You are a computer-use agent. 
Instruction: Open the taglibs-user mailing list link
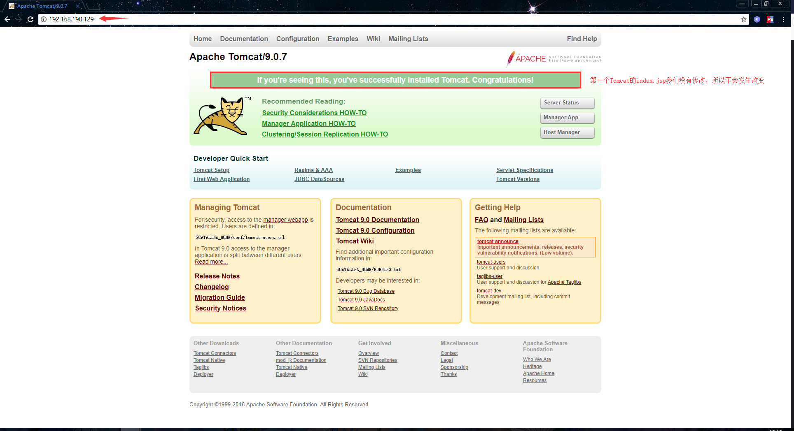pyautogui.click(x=490, y=276)
